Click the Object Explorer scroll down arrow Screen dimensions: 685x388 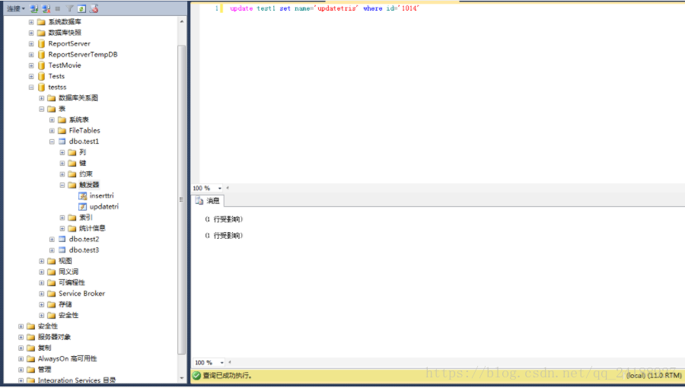[182, 378]
